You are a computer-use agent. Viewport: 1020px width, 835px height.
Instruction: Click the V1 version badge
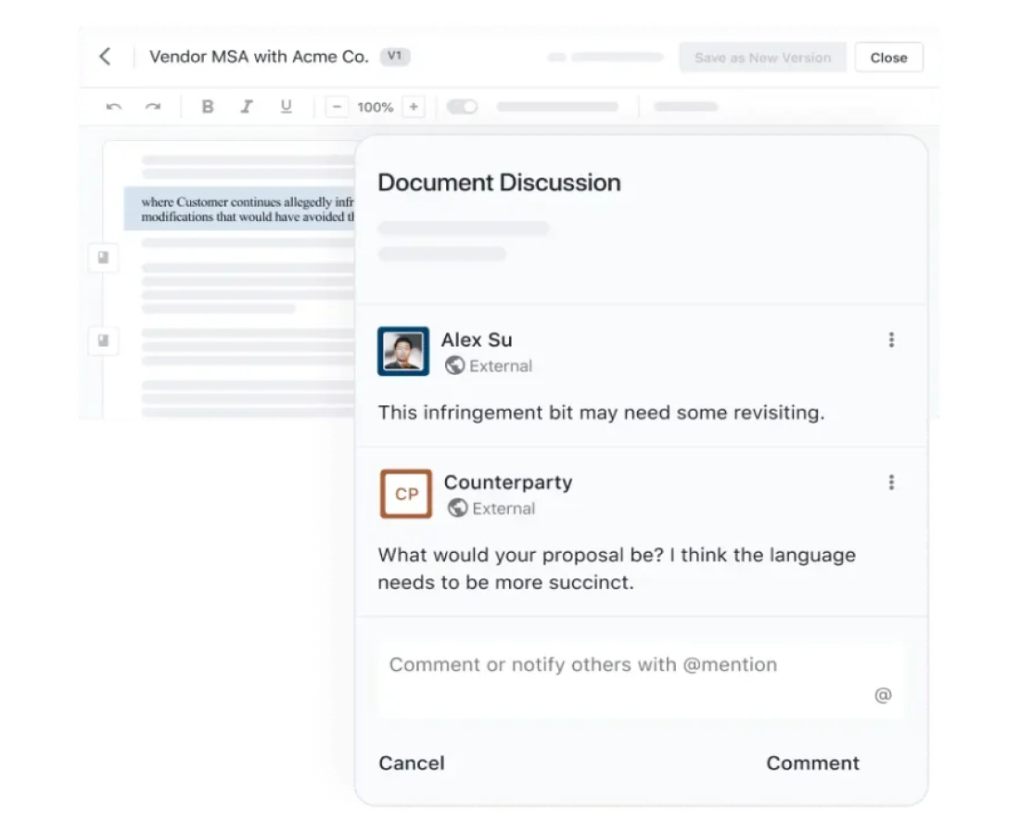[395, 56]
